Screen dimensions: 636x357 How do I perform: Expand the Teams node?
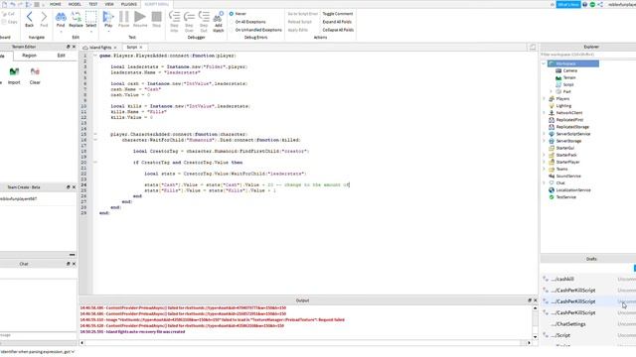coord(544,169)
